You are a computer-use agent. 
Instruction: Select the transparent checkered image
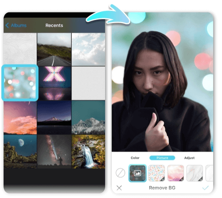pyautogui.click(x=88, y=83)
